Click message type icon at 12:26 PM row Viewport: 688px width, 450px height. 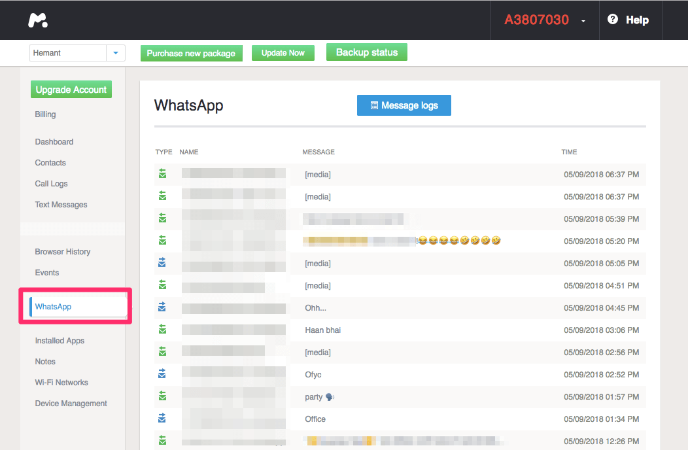(x=162, y=440)
